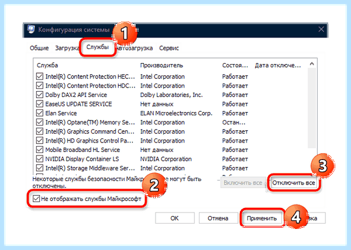
Task: Uncheck Intel(R) Content Protection HDC service
Action: point(40,85)
